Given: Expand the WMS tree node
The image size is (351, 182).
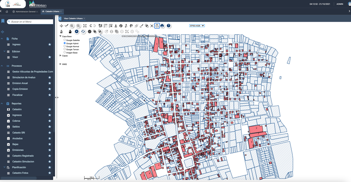Looking at the screenshot, I should point(60,64).
